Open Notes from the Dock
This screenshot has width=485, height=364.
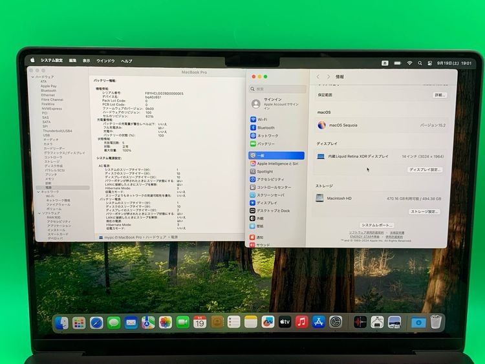click(x=250, y=322)
